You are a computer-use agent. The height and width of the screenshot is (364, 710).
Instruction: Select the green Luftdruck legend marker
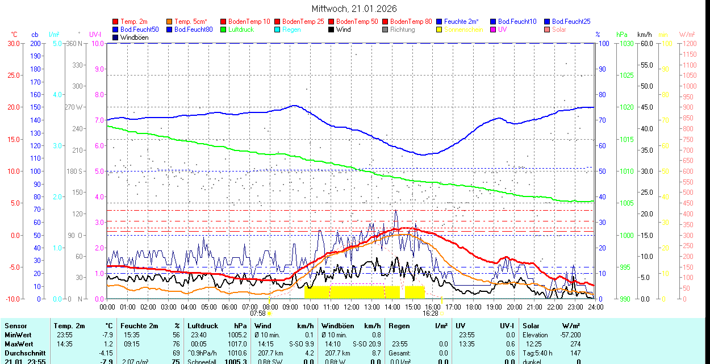click(x=223, y=30)
